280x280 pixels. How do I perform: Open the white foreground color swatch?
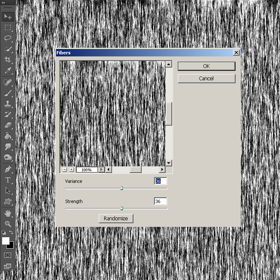(5, 240)
